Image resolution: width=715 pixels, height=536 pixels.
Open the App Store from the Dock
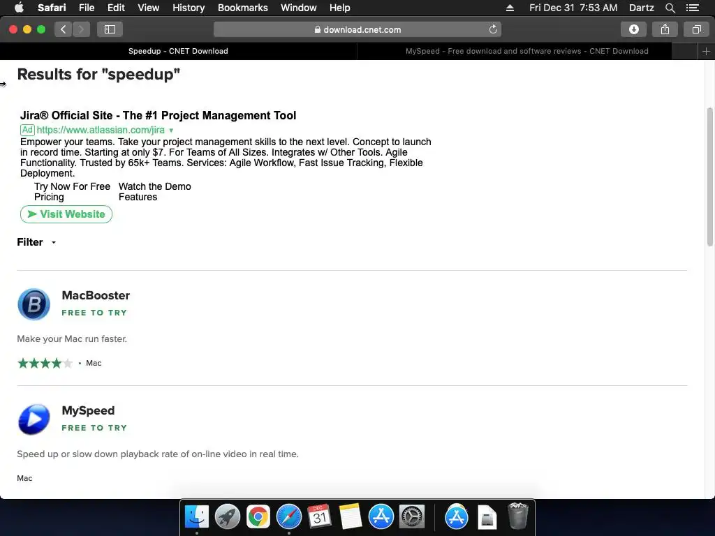[x=381, y=517]
